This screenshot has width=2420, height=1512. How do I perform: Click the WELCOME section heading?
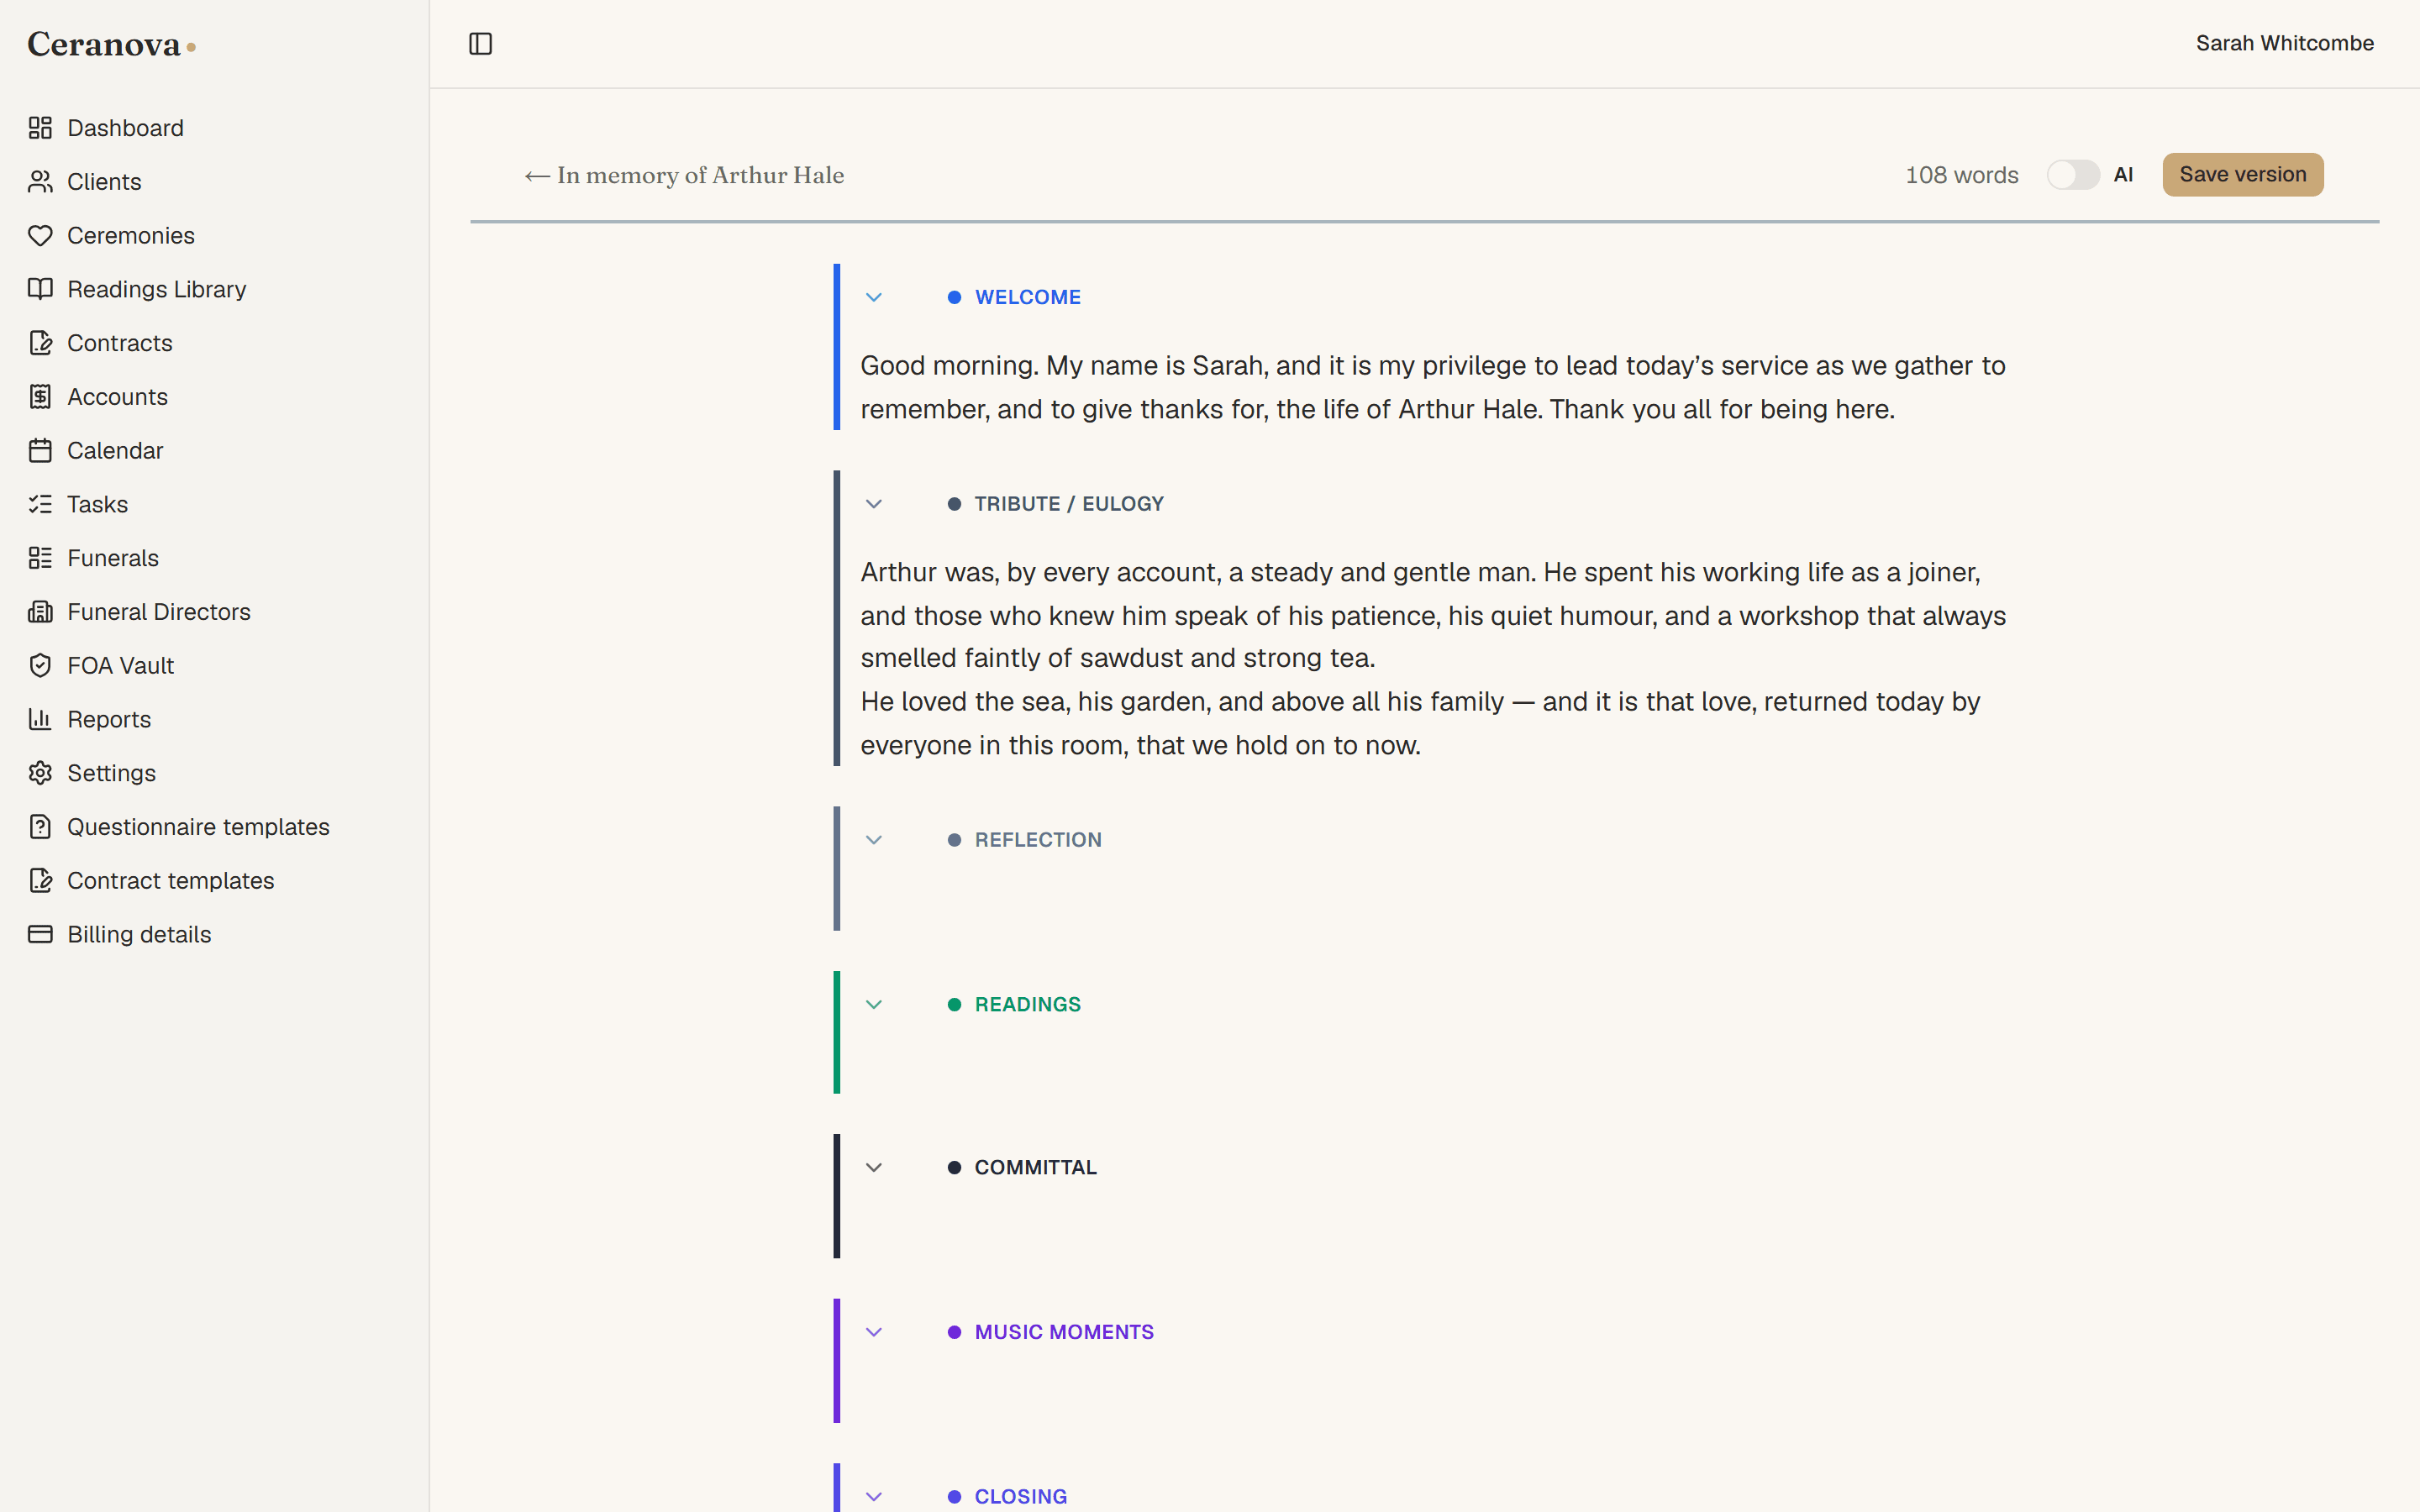point(1027,297)
